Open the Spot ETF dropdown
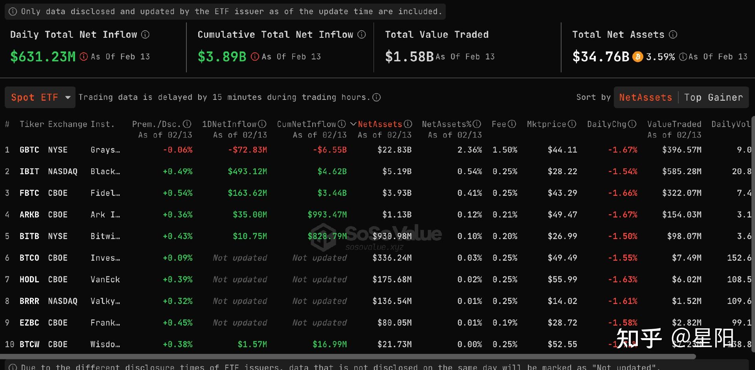755x370 pixels. pyautogui.click(x=40, y=97)
